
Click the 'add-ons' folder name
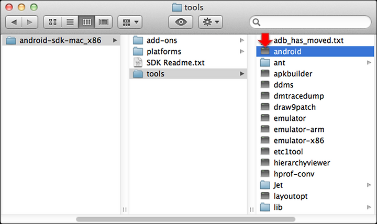click(162, 40)
